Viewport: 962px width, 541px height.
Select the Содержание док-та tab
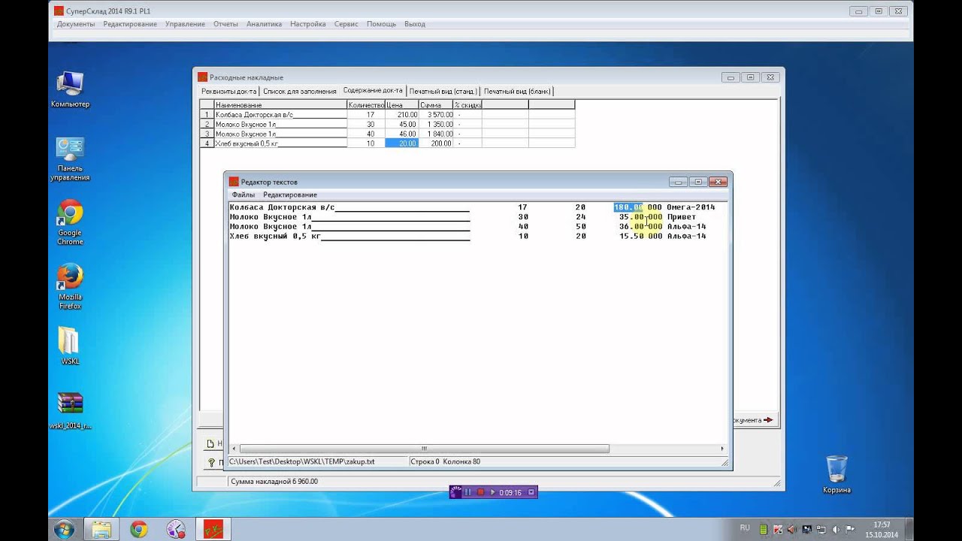(x=373, y=91)
